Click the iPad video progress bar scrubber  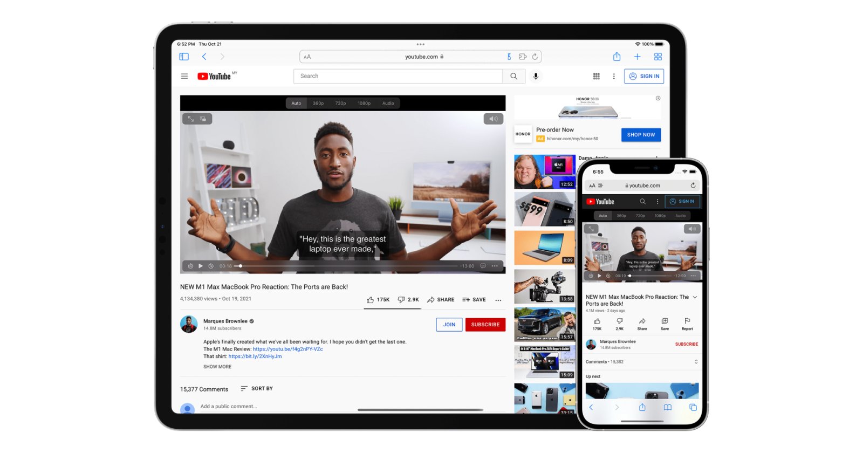pyautogui.click(x=241, y=266)
